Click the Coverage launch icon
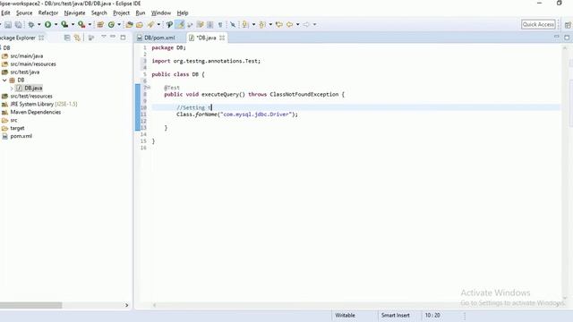573x322 pixels. (x=64, y=24)
